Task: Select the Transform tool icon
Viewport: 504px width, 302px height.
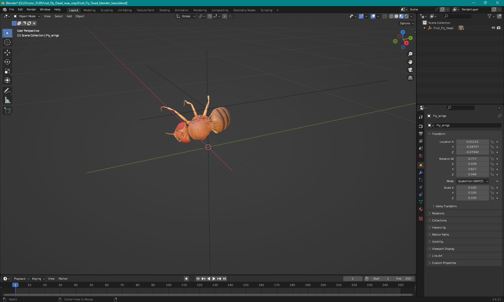Action: tap(8, 80)
